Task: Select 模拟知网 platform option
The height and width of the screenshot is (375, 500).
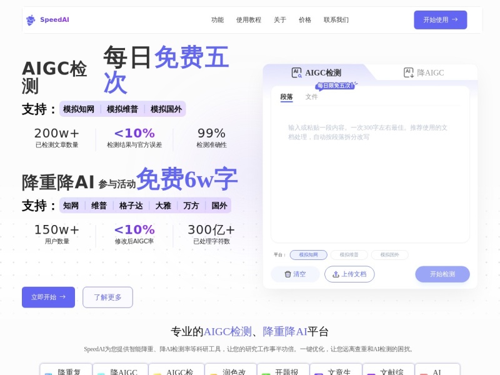Action: [x=308, y=255]
